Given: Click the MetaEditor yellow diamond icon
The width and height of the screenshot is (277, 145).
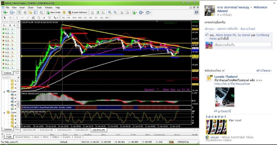Looking at the screenshot, I should (64, 13).
